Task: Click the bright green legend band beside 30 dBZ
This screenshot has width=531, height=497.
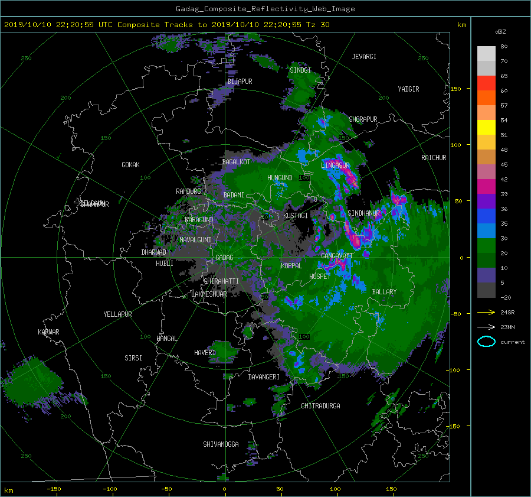Action: 486,245
